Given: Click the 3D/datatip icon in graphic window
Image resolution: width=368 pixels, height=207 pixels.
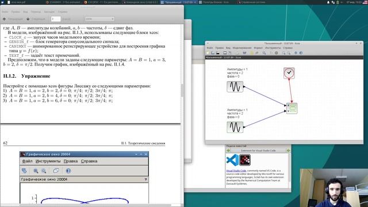Looking at the screenshot, I should tap(56, 171).
